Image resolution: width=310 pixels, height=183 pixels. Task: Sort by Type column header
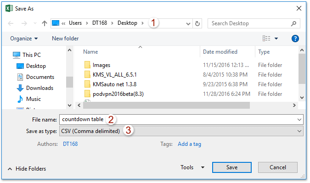pyautogui.click(x=264, y=52)
